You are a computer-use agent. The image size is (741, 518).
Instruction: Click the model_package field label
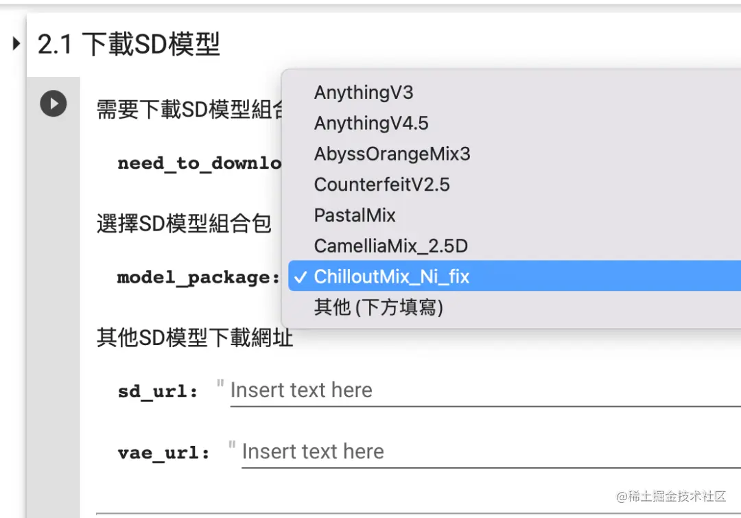click(x=198, y=277)
